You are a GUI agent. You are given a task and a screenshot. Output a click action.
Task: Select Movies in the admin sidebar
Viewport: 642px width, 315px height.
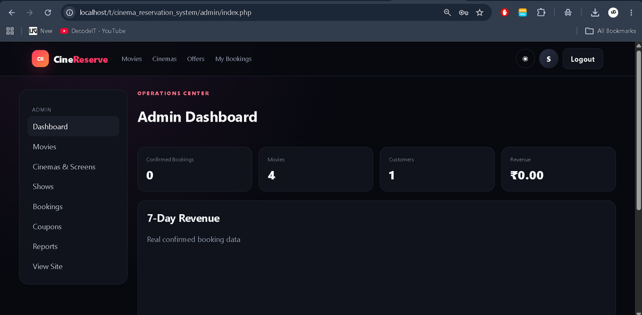click(73, 147)
